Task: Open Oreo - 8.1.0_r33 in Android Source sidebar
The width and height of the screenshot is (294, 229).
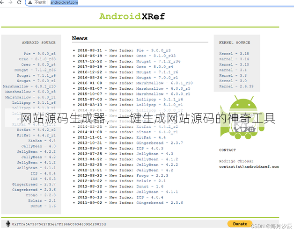Action: (37, 59)
